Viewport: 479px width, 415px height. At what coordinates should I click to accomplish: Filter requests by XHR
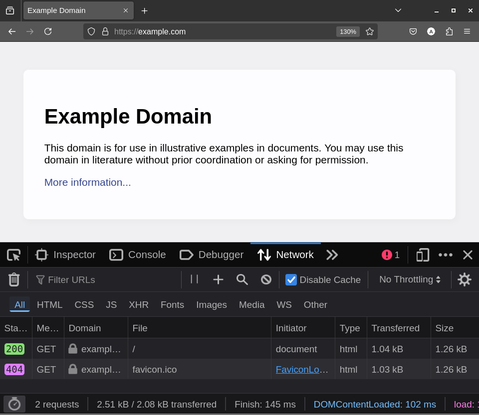(139, 304)
